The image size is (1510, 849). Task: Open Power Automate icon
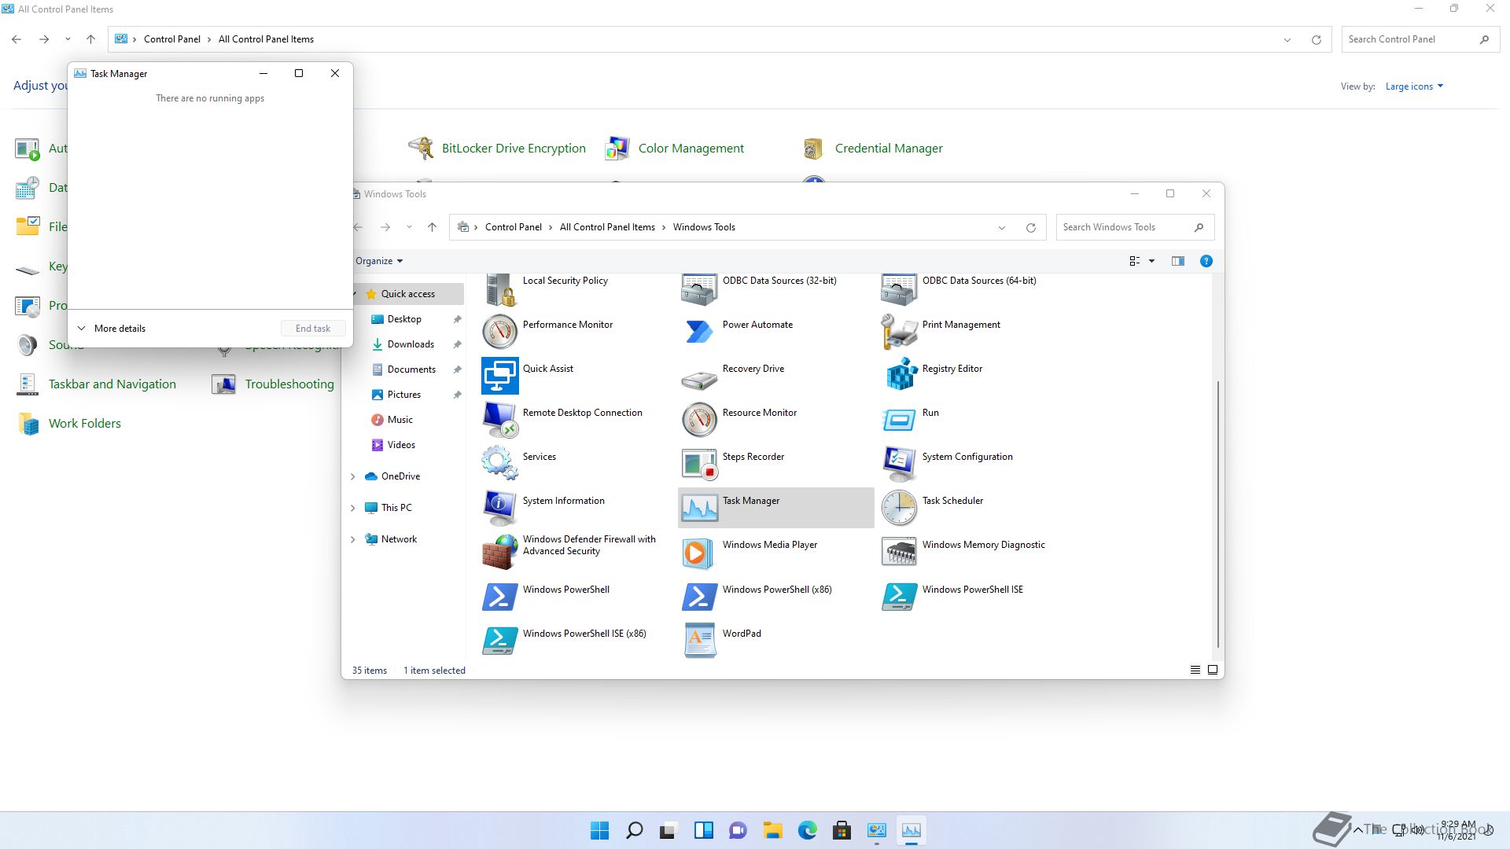point(700,332)
